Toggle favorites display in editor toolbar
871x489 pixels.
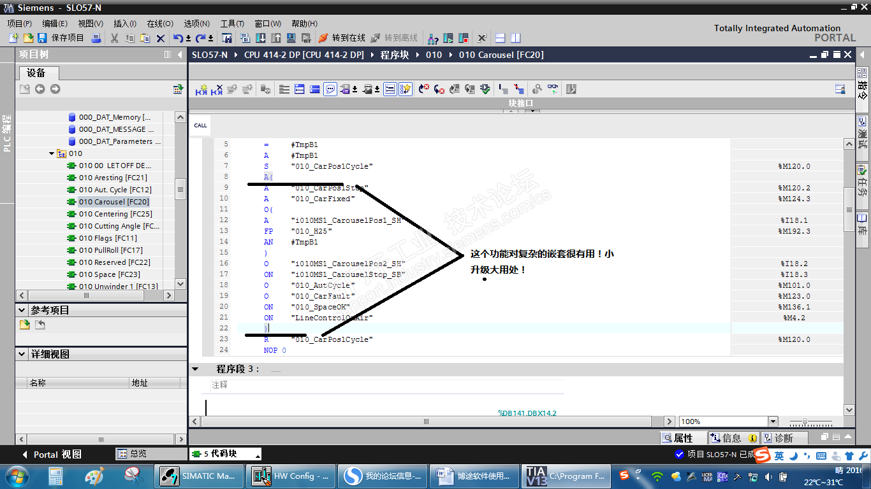(406, 89)
